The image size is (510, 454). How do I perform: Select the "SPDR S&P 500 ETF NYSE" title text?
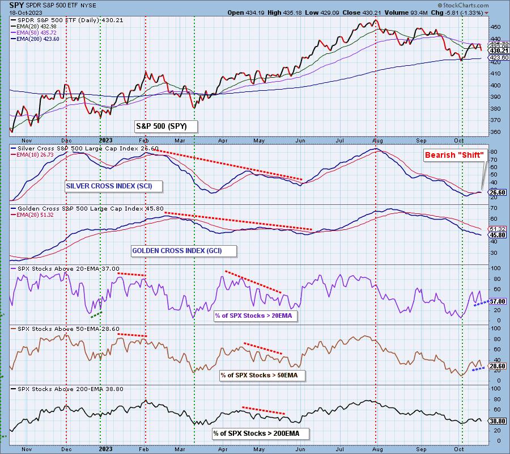point(60,6)
